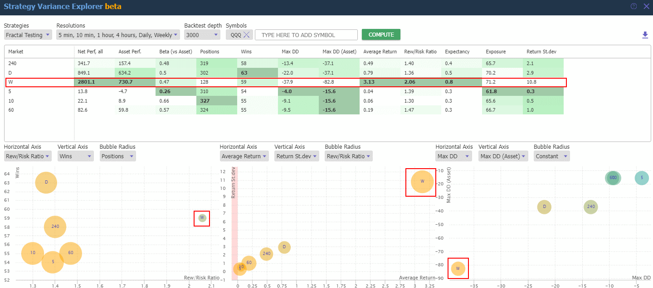Sort by Net Perf, all column header
This screenshot has height=288, width=653.
pyautogui.click(x=90, y=52)
